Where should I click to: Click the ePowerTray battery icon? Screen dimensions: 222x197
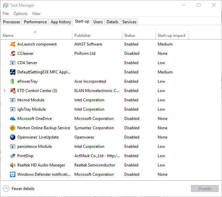pos(13,81)
